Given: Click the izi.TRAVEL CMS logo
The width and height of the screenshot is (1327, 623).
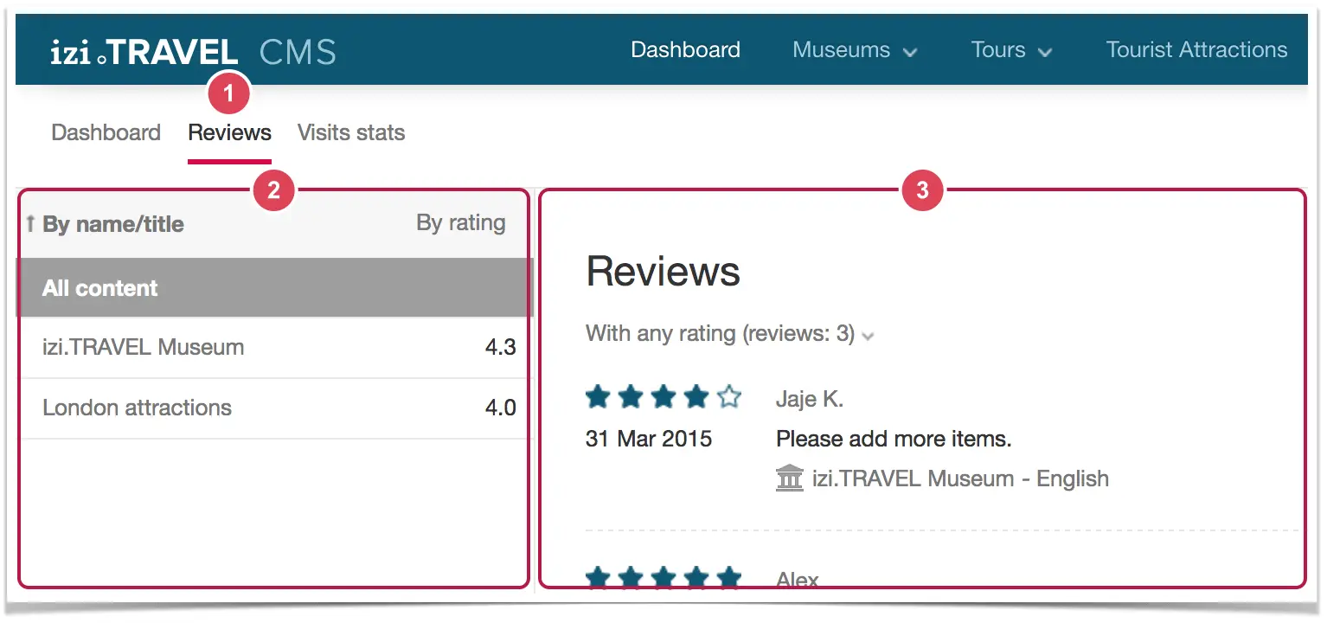Looking at the screenshot, I should pos(194,52).
